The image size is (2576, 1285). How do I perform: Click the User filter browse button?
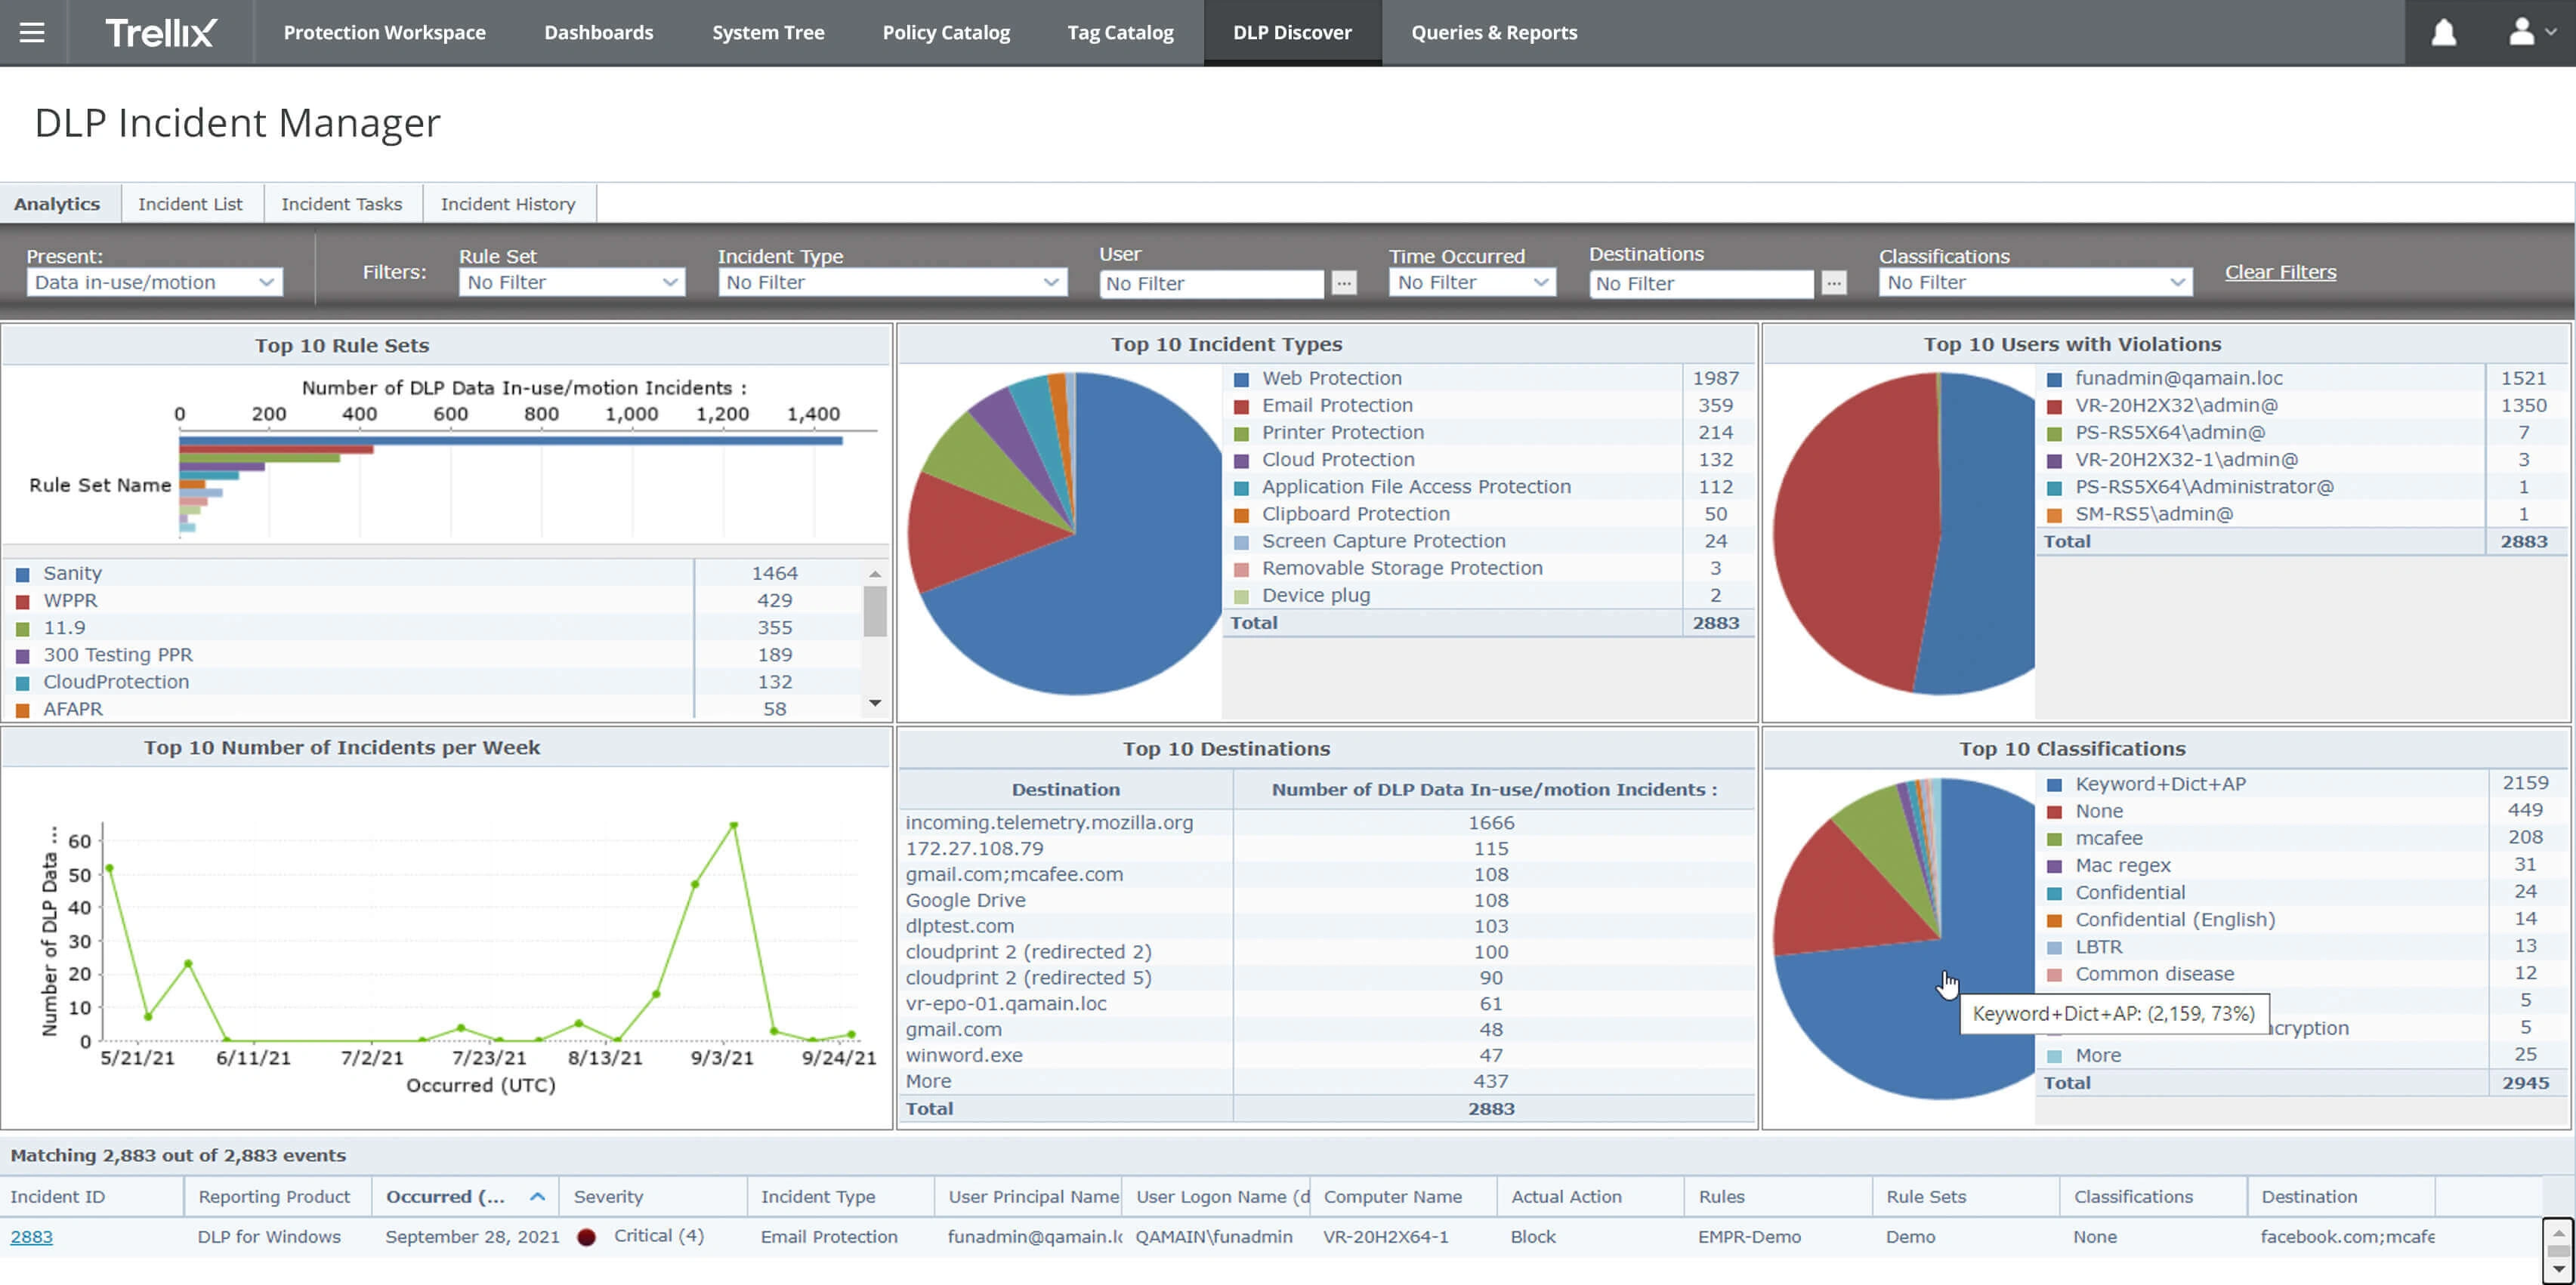[1344, 284]
